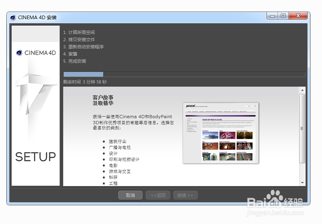Click the 电影 list item

coord(113,165)
